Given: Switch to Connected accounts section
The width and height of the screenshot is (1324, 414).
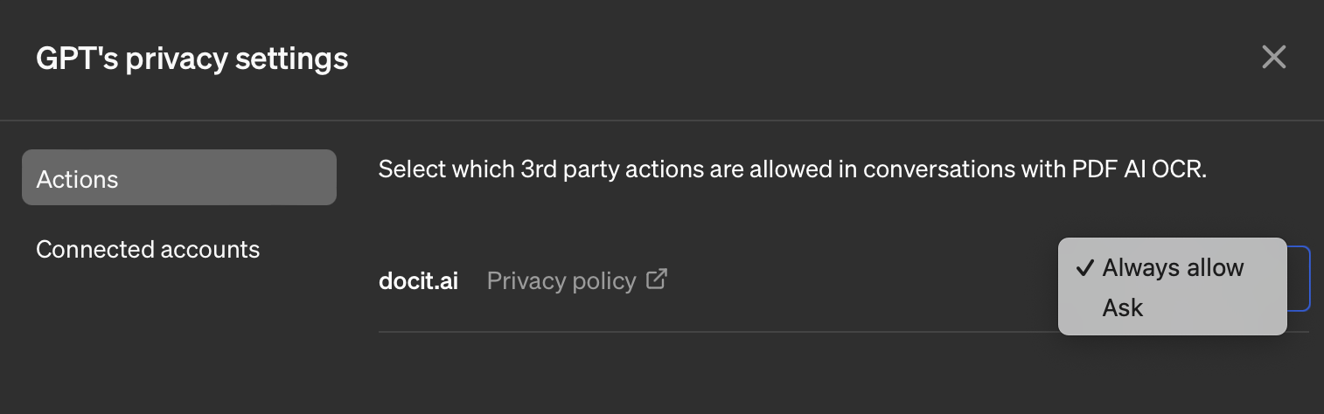Looking at the screenshot, I should click(148, 250).
